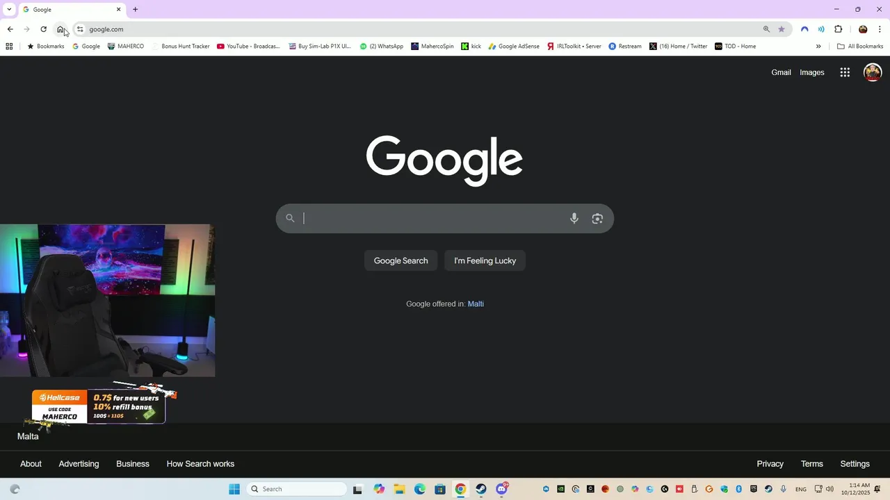Open the WhatsApp bookmark
This screenshot has width=890, height=500.
(x=382, y=47)
